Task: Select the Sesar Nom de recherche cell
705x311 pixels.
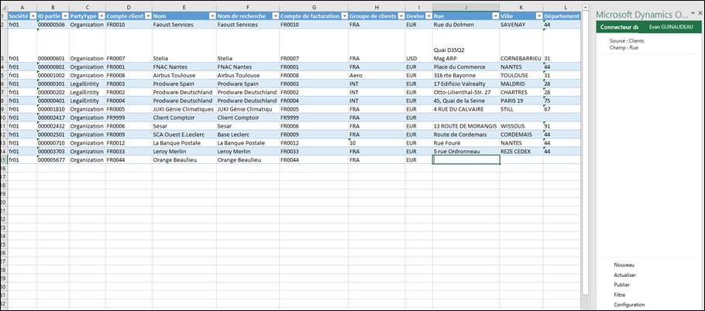Action: point(248,126)
